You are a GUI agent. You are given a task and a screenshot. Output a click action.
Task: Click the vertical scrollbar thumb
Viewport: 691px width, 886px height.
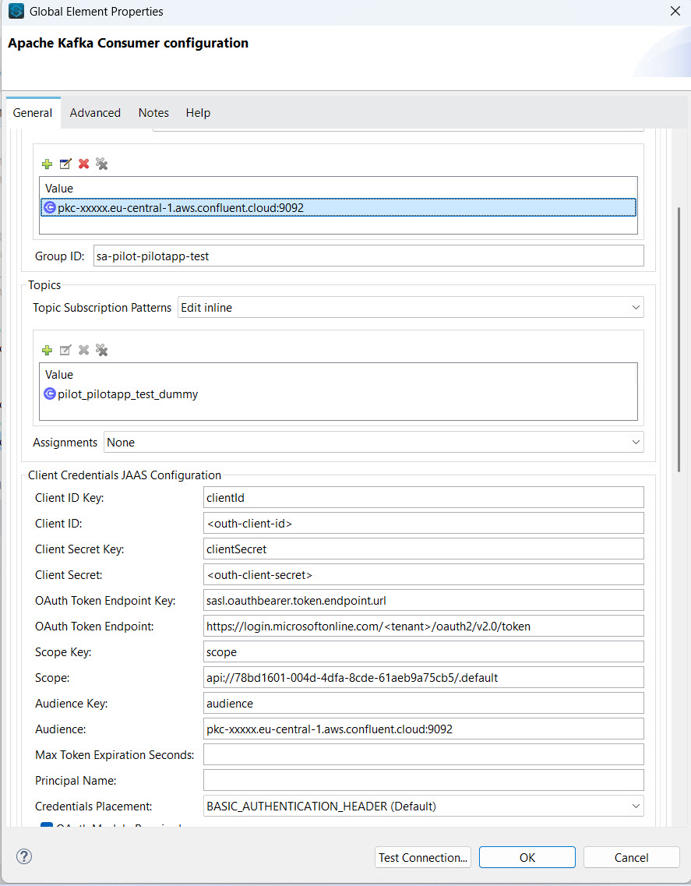coord(679,339)
